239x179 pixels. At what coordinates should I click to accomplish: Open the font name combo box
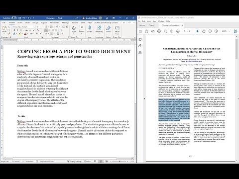tap(24, 27)
